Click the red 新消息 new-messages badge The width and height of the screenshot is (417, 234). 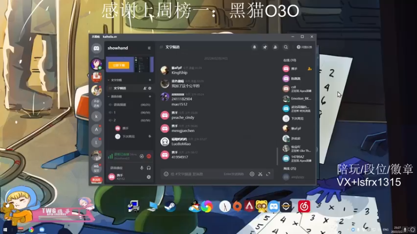96,179
